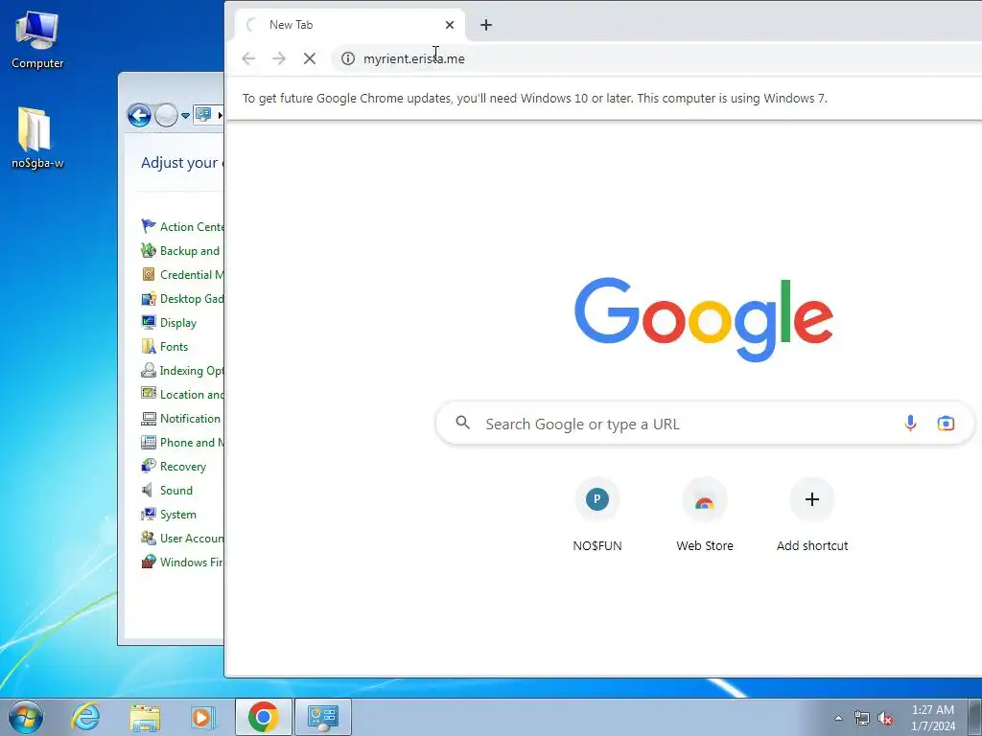Click the muted volume tray icon
The image size is (982, 736).
[885, 719]
